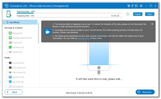Check the Photo Library checkbox
Viewport: 161px width, 99px height.
(7, 72)
